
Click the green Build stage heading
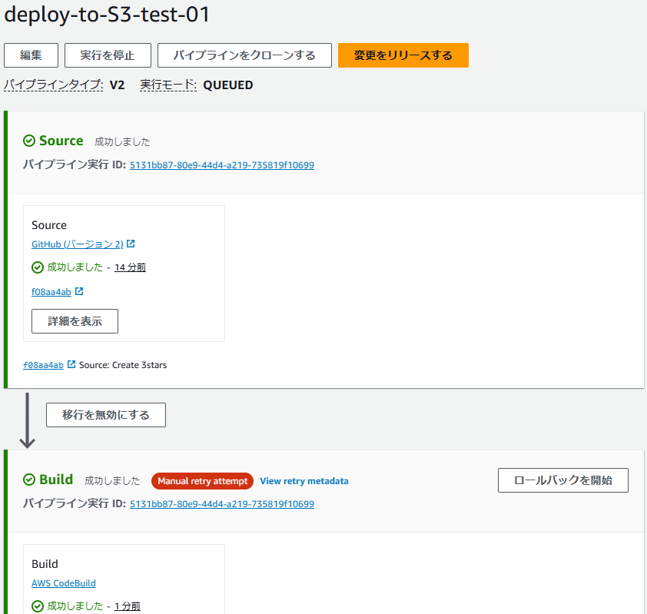[56, 480]
